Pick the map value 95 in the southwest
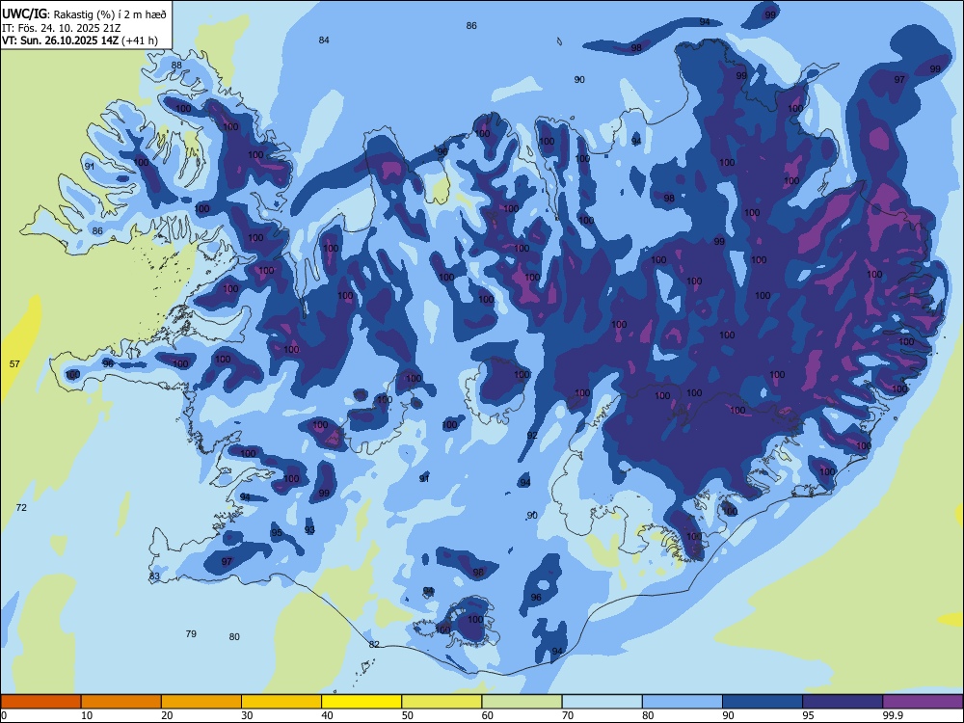This screenshot has width=964, height=723. [277, 532]
